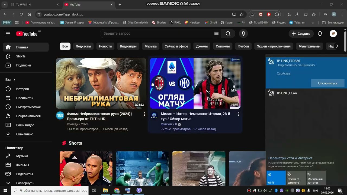Open the on-screen keyboard icon in search
The width and height of the screenshot is (347, 195).
(x=216, y=34)
